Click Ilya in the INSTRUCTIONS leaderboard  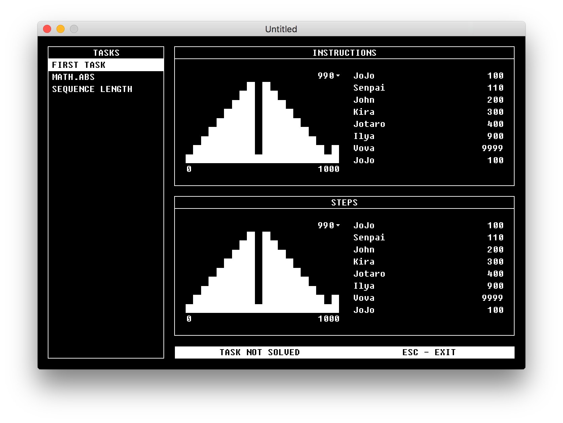pos(364,136)
